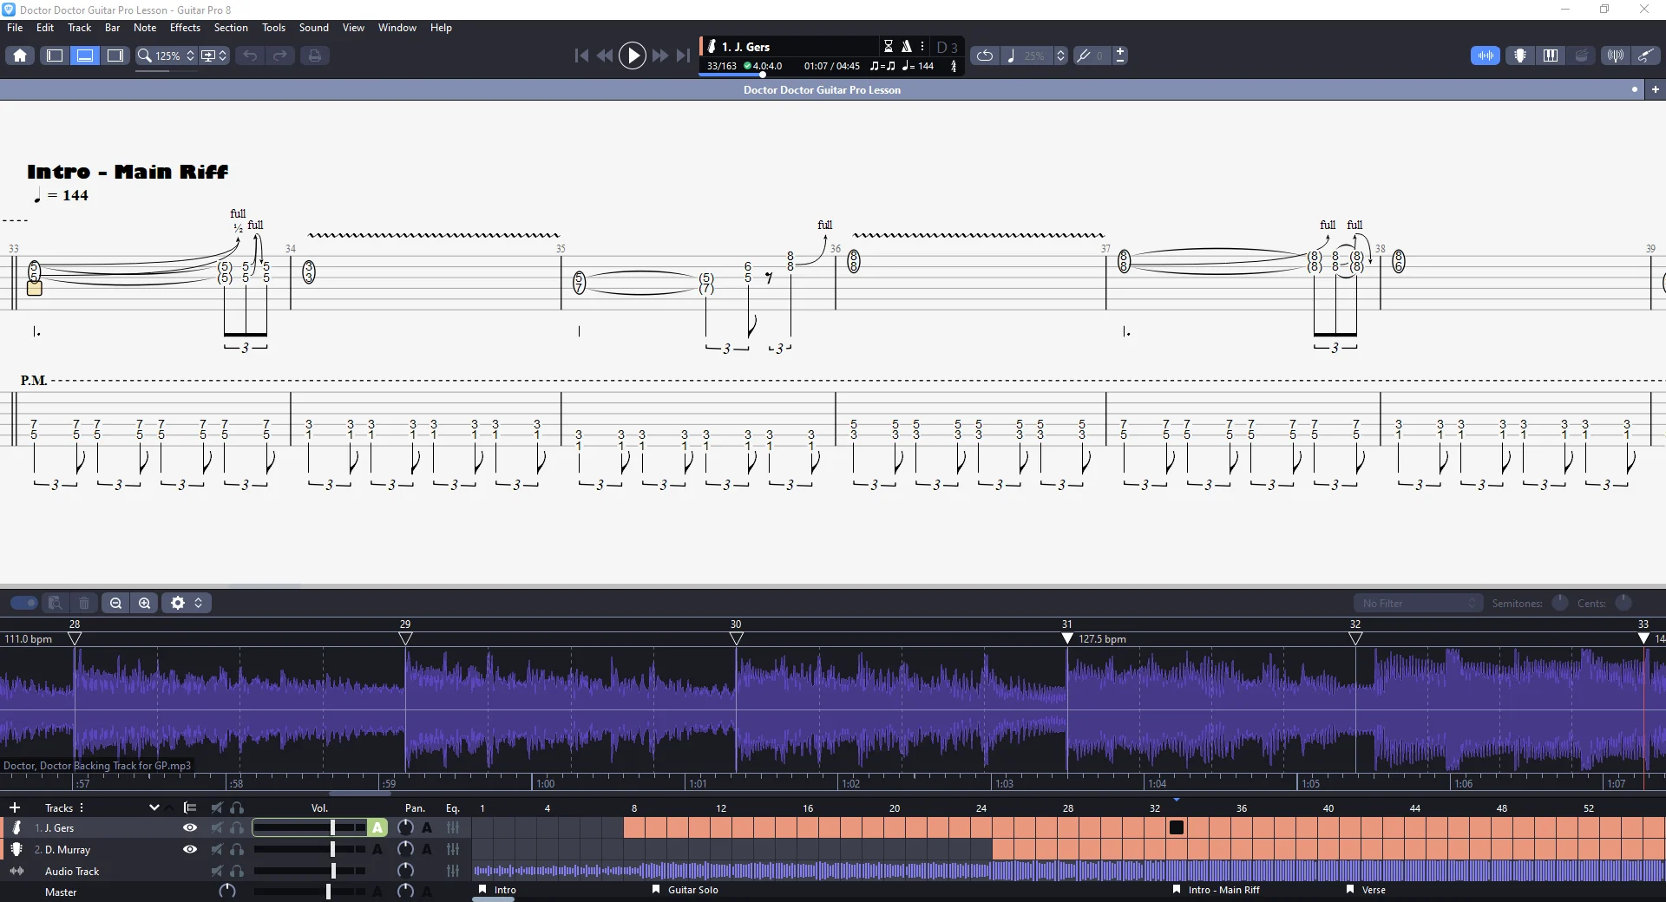Open the J. Gers equalizer
The height and width of the screenshot is (902, 1666).
tap(452, 827)
